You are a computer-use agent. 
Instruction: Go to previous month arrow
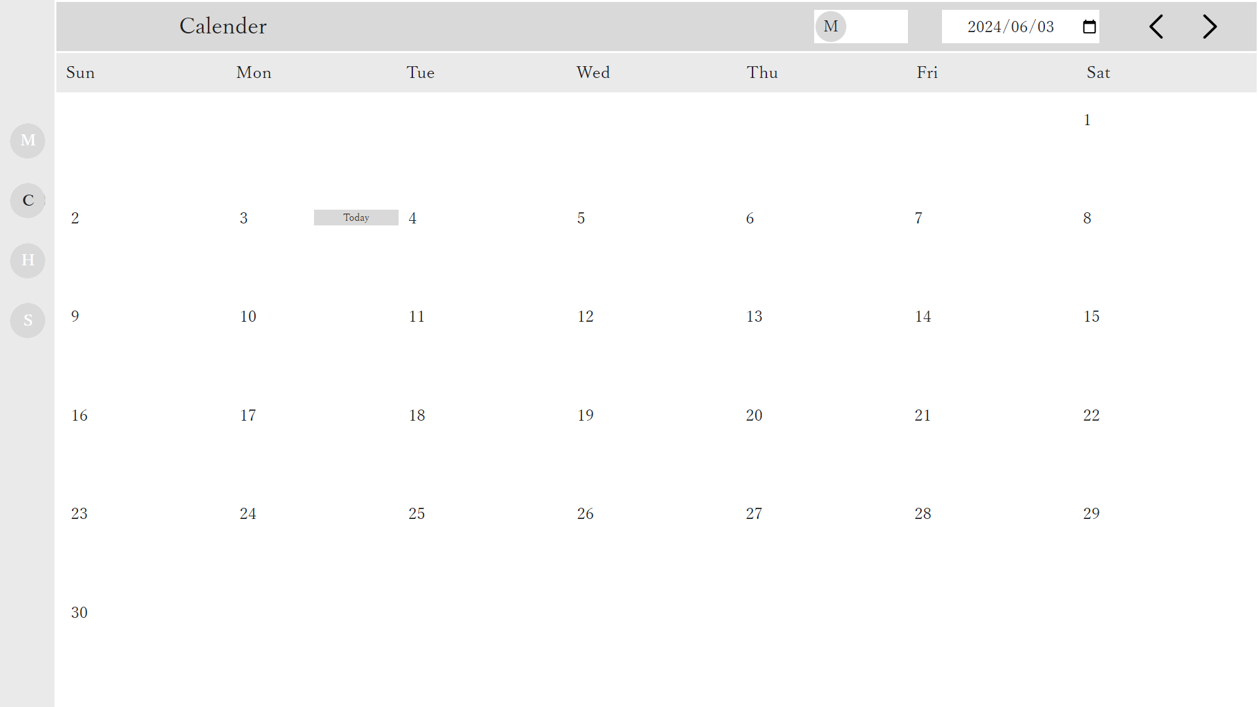(1156, 27)
